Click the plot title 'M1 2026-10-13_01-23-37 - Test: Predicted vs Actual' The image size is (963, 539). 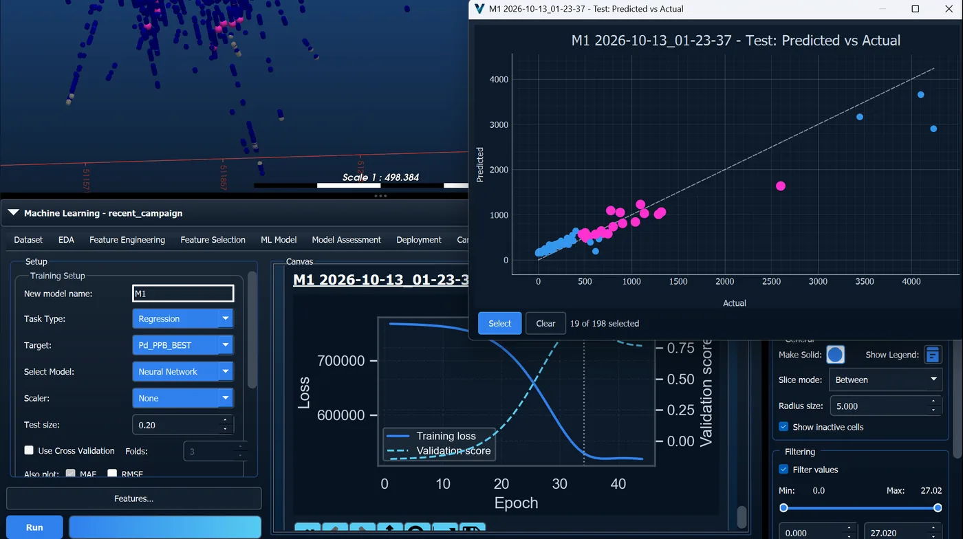click(735, 41)
